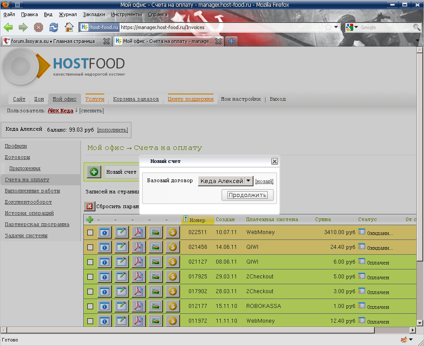Switch to the forum.lissyara.su tab
Screen dimensions: 424x346
point(53,41)
